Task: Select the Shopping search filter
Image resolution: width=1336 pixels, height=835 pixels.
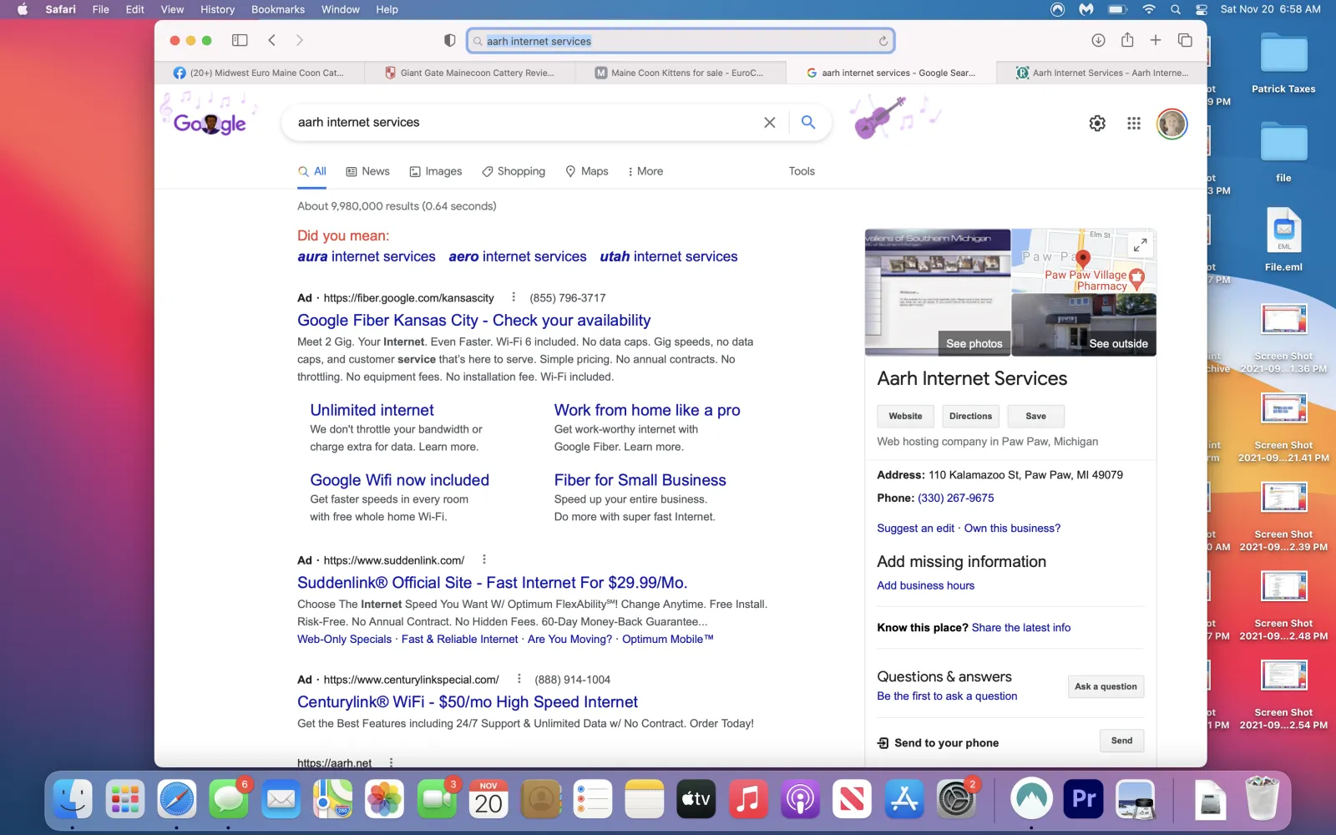Action: (x=514, y=171)
